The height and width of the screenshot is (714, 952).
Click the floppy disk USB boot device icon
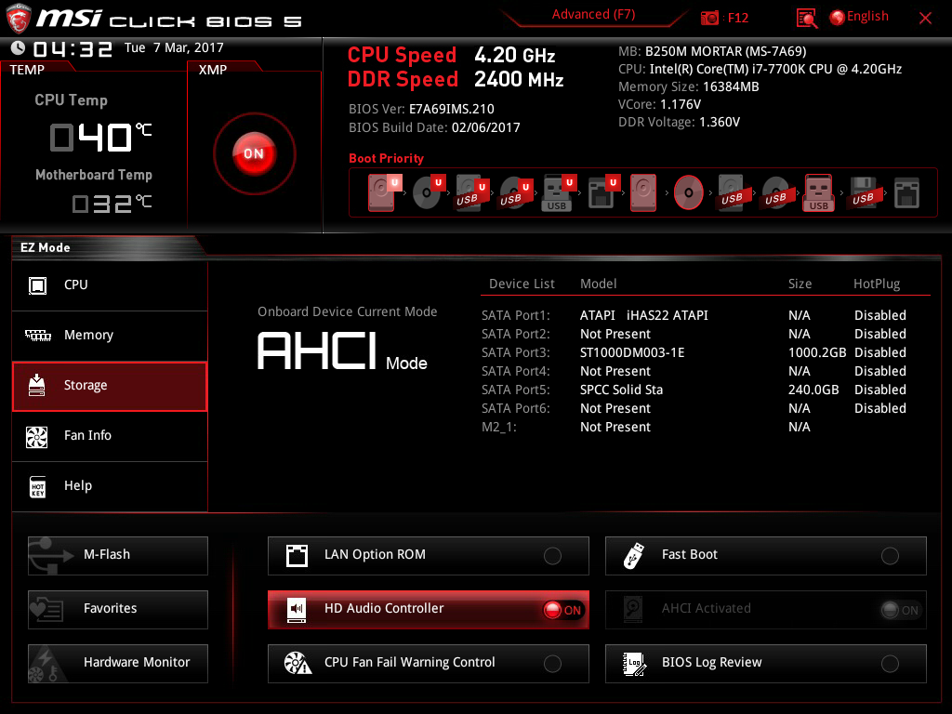coord(863,192)
